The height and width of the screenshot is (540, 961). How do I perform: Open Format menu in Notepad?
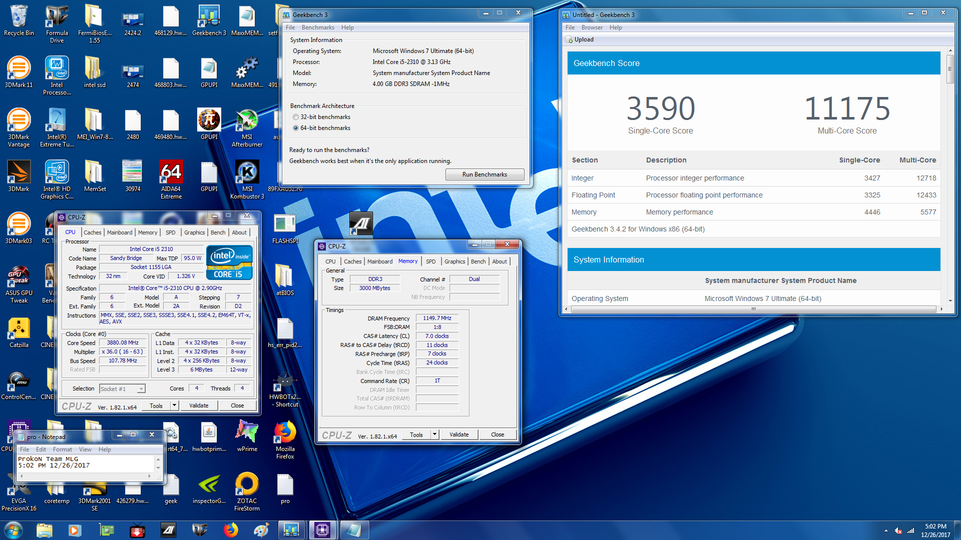63,449
